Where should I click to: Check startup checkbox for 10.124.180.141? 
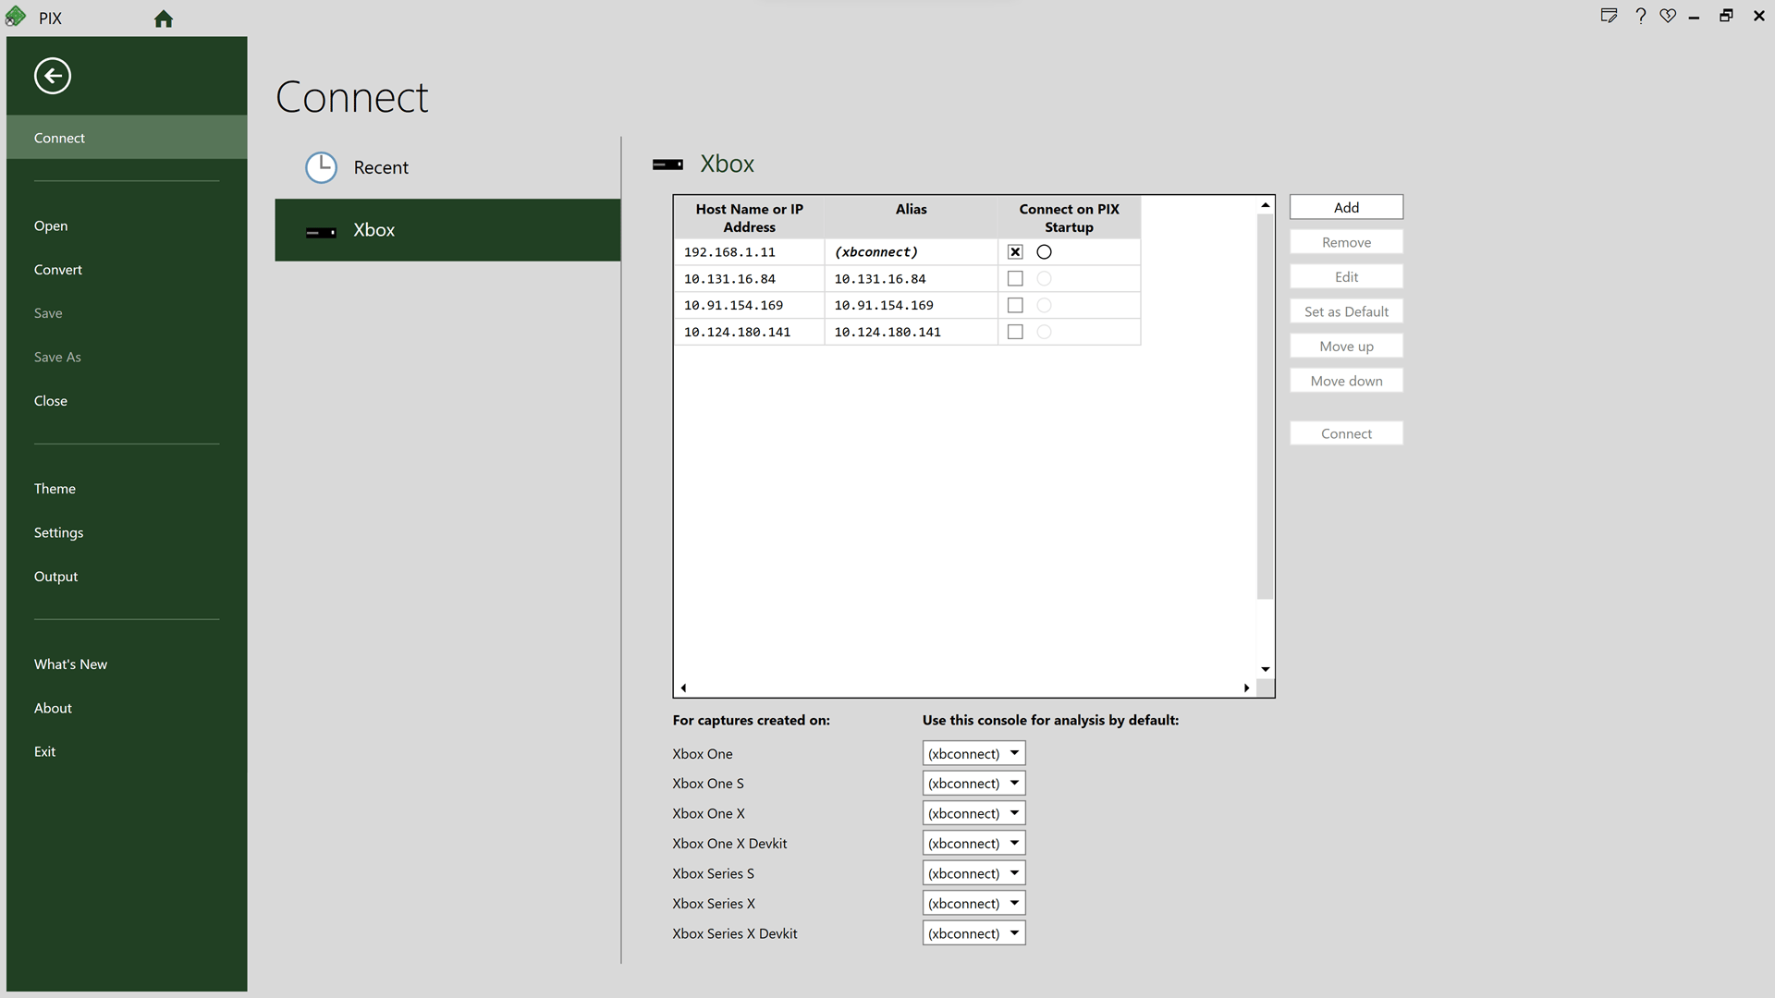[x=1015, y=333]
